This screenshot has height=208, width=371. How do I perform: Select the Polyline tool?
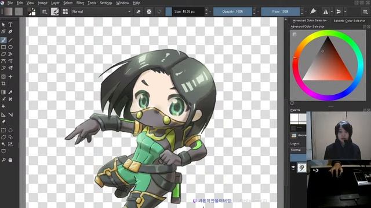(10, 54)
